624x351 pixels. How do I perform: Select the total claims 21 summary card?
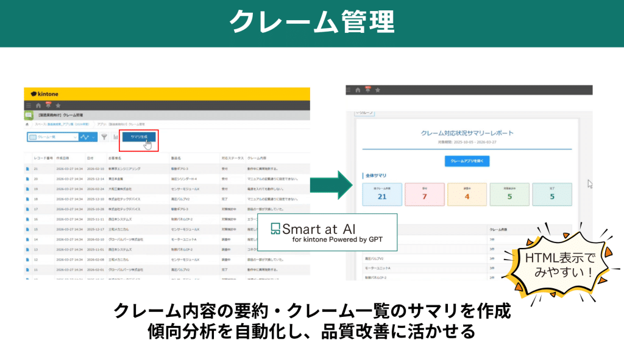(382, 194)
